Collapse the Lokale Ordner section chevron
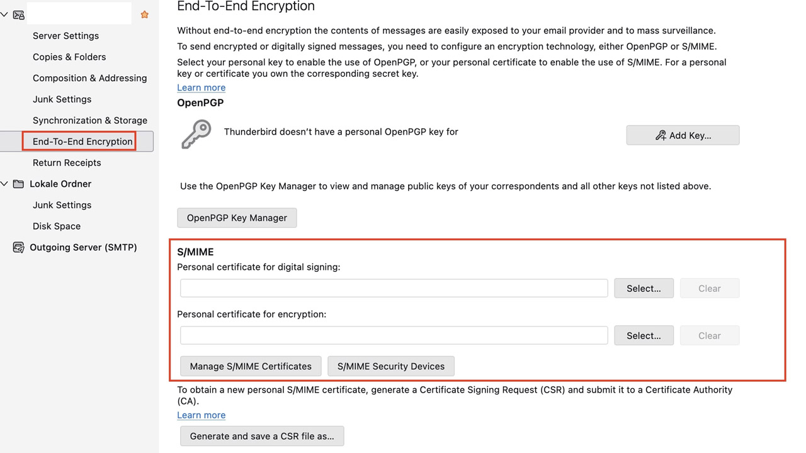This screenshot has height=453, width=806. click(x=4, y=184)
